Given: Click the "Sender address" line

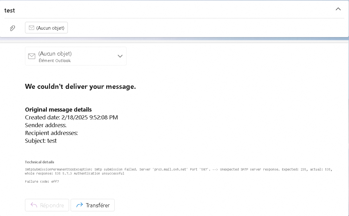Looking at the screenshot, I should [46, 125].
